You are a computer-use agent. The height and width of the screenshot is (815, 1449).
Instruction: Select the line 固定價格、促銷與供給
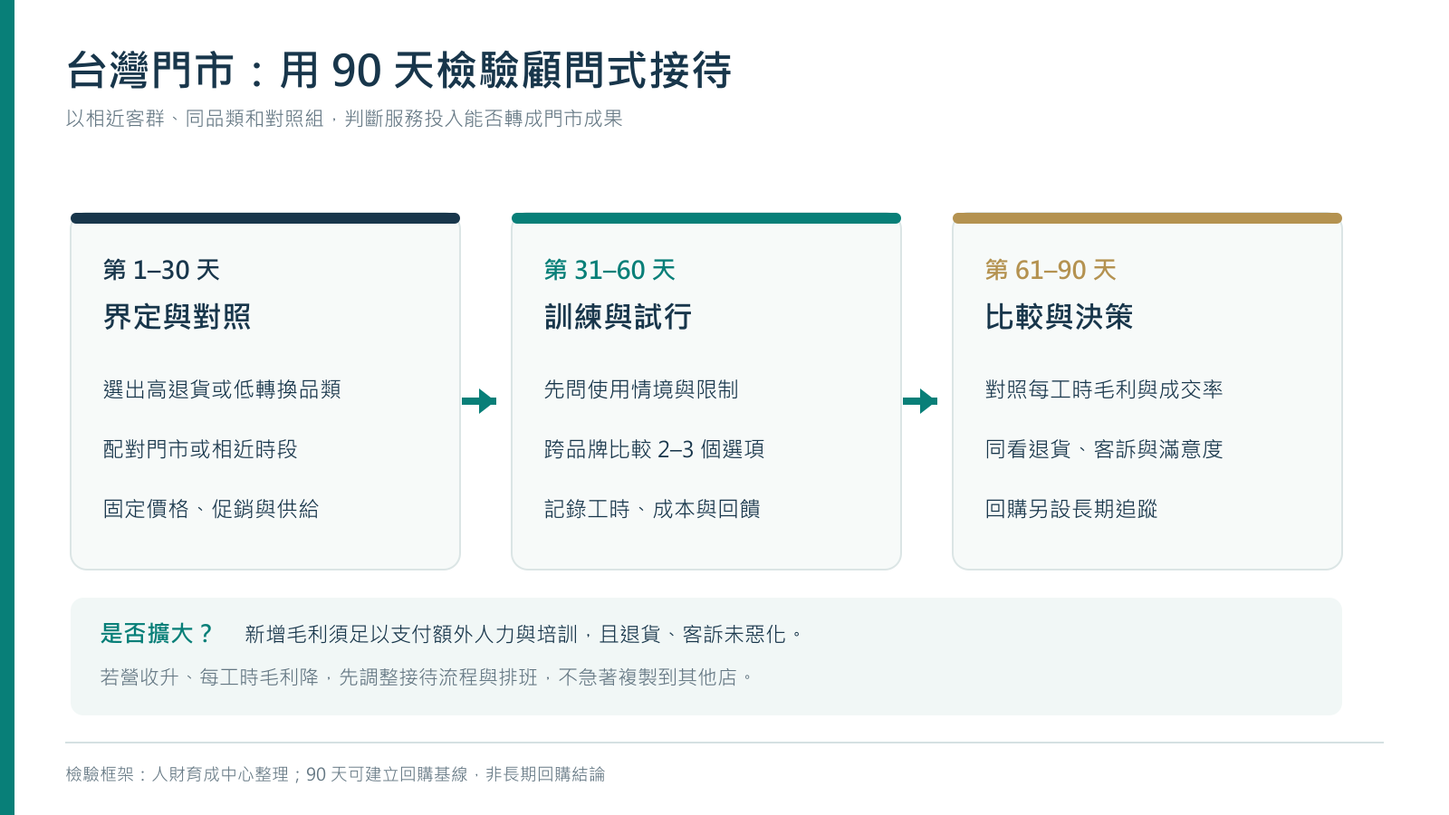pos(211,509)
